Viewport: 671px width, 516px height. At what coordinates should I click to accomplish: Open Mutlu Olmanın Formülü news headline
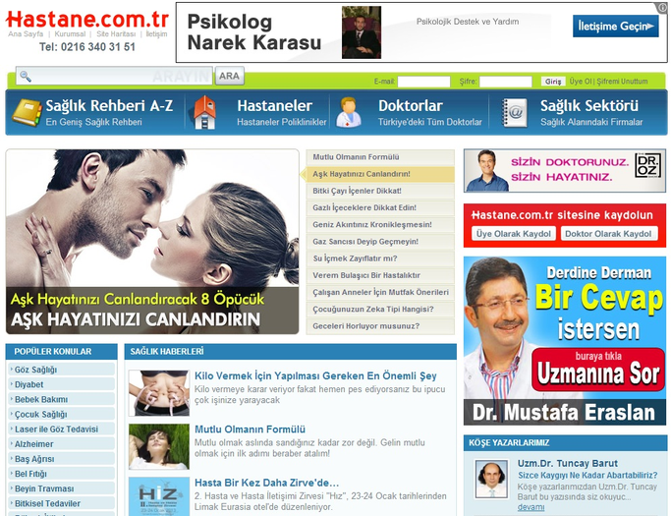(x=250, y=430)
